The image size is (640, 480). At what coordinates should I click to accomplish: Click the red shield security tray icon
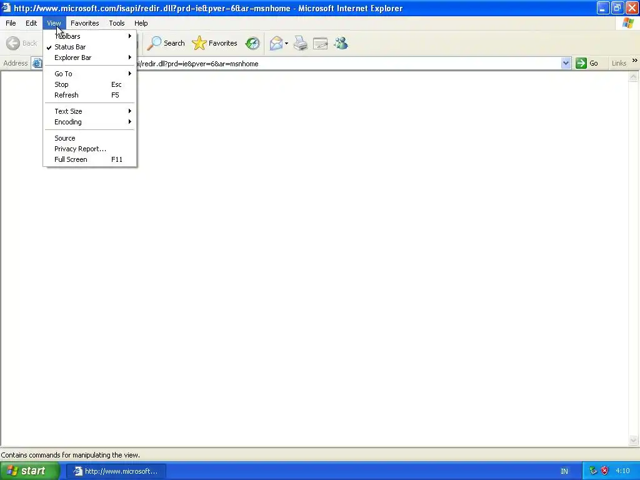[x=604, y=471]
